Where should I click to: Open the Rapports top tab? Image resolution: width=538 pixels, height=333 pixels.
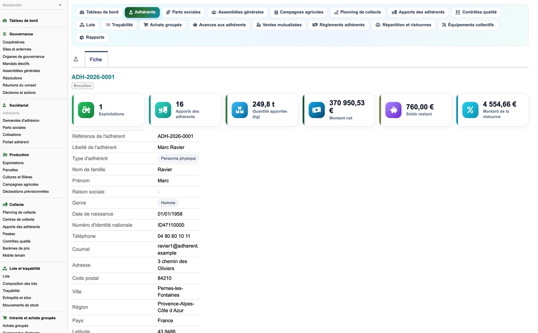pyautogui.click(x=92, y=38)
